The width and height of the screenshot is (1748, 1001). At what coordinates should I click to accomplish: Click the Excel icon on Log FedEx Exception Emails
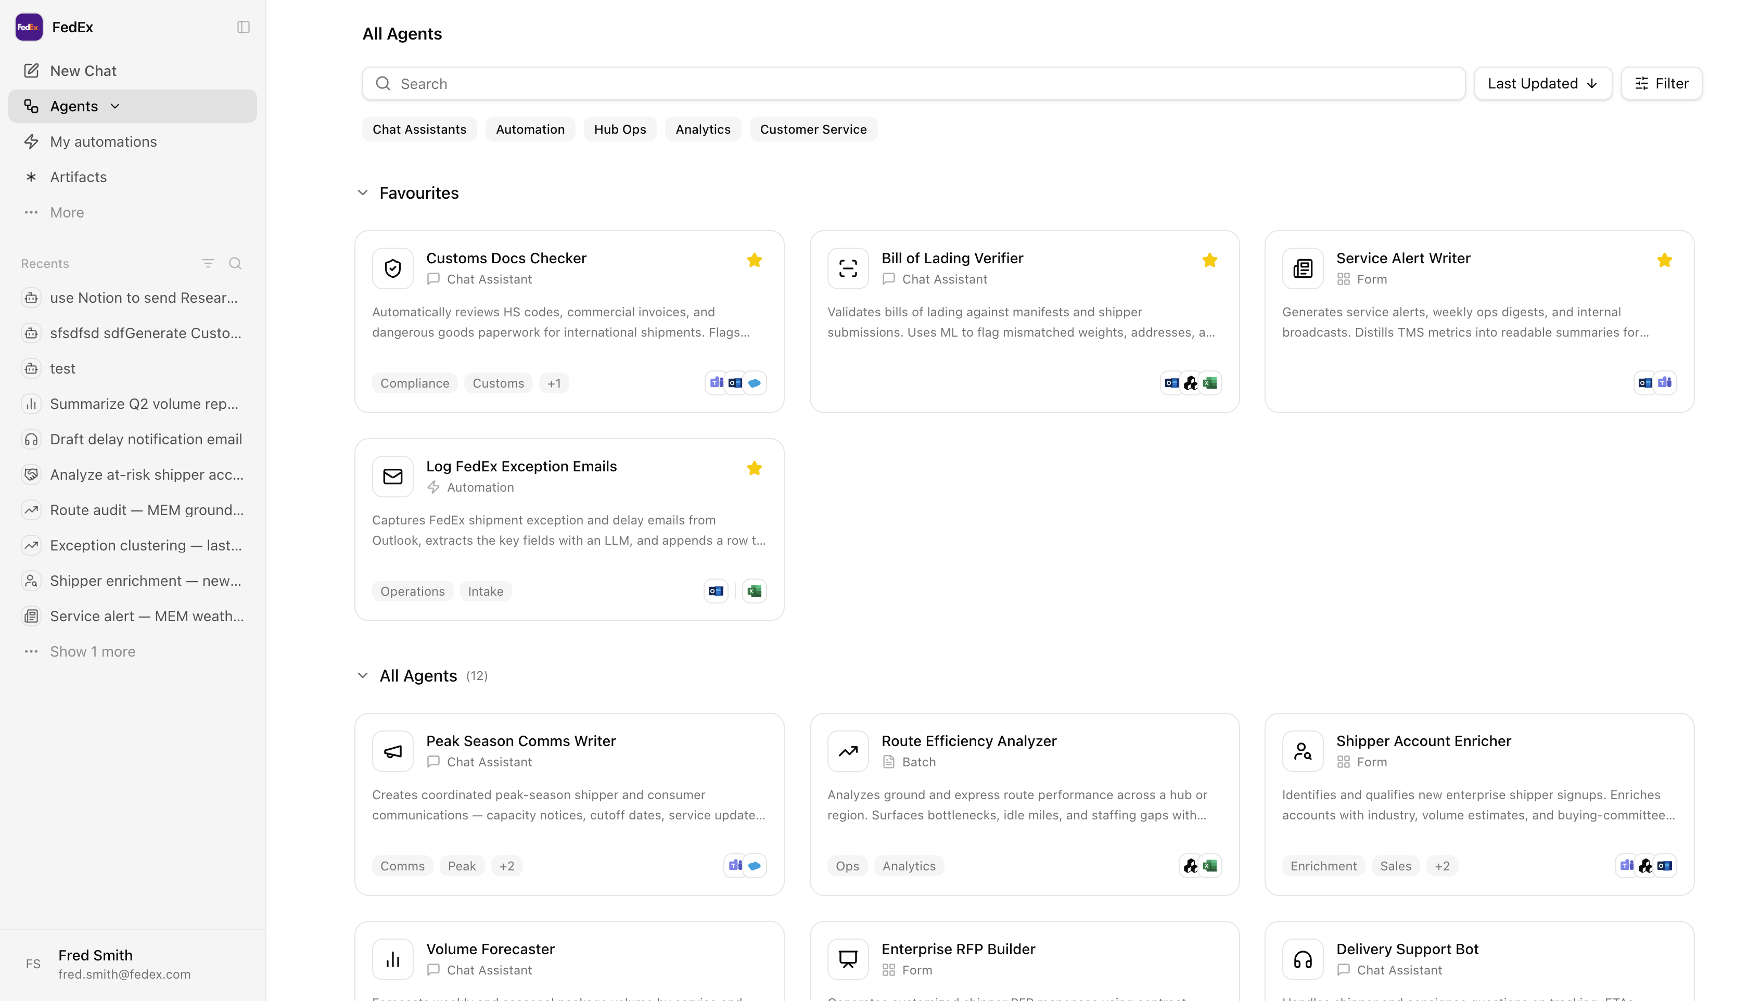[755, 591]
